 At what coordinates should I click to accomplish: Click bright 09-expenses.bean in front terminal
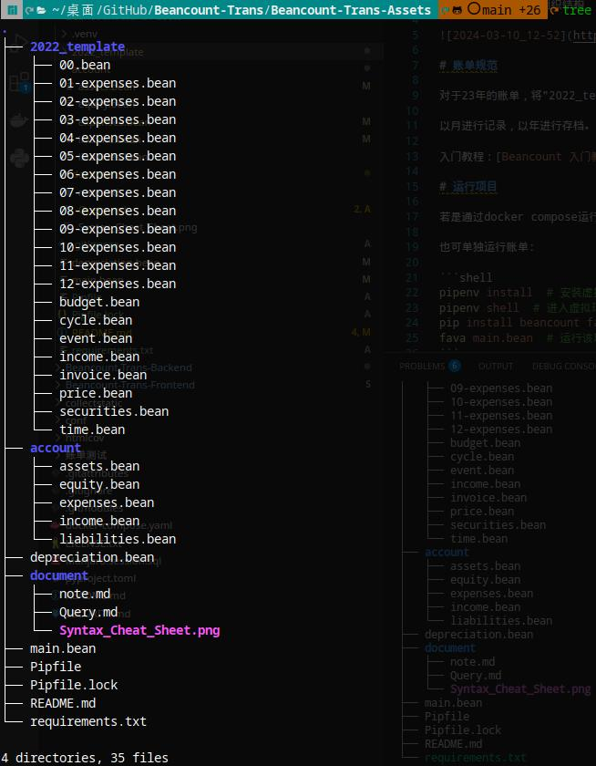click(x=118, y=229)
